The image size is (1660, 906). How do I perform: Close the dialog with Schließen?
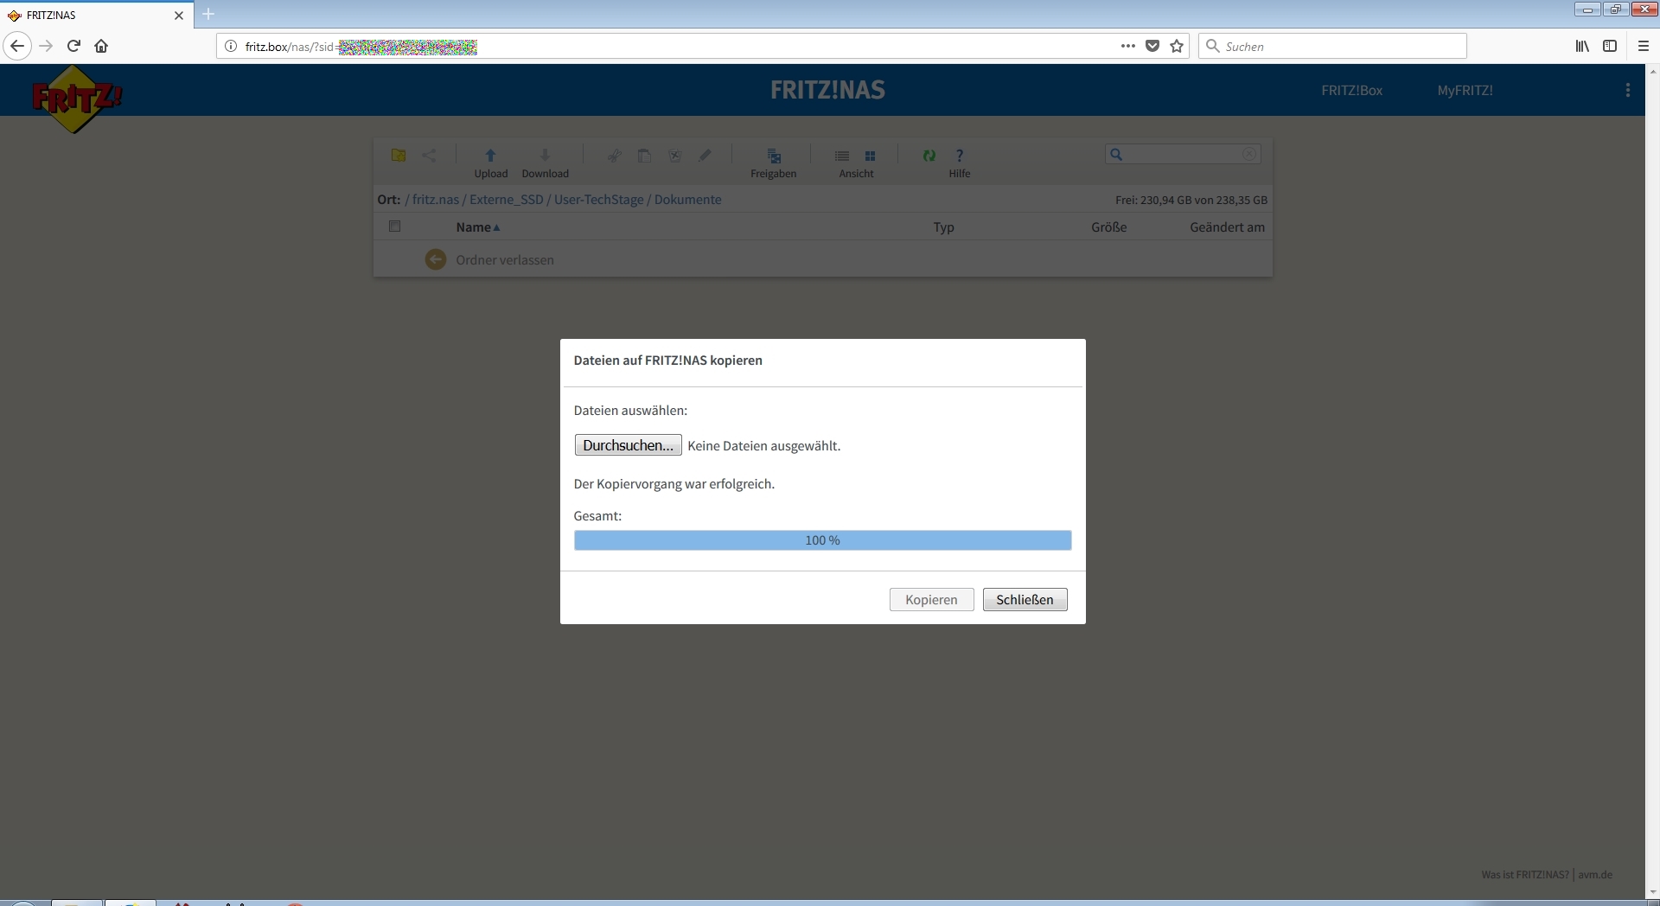tap(1025, 600)
